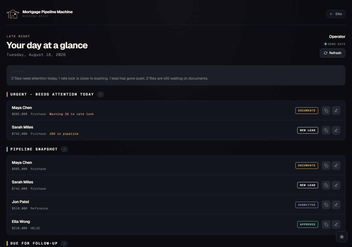Toggle the light/dark theme button

[342, 237]
